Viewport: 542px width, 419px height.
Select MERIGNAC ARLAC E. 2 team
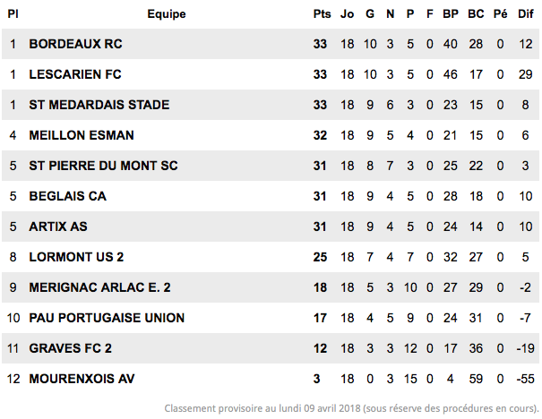click(x=99, y=287)
